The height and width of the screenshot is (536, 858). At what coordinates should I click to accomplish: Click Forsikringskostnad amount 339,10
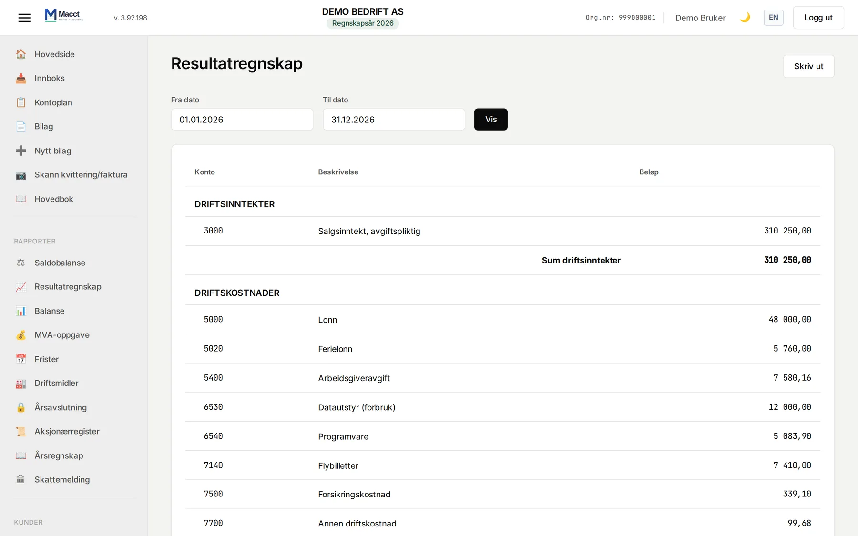pos(797,494)
